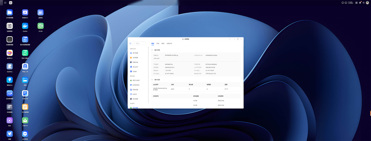Select the LDAP item in the sidebar

[x=138, y=67]
